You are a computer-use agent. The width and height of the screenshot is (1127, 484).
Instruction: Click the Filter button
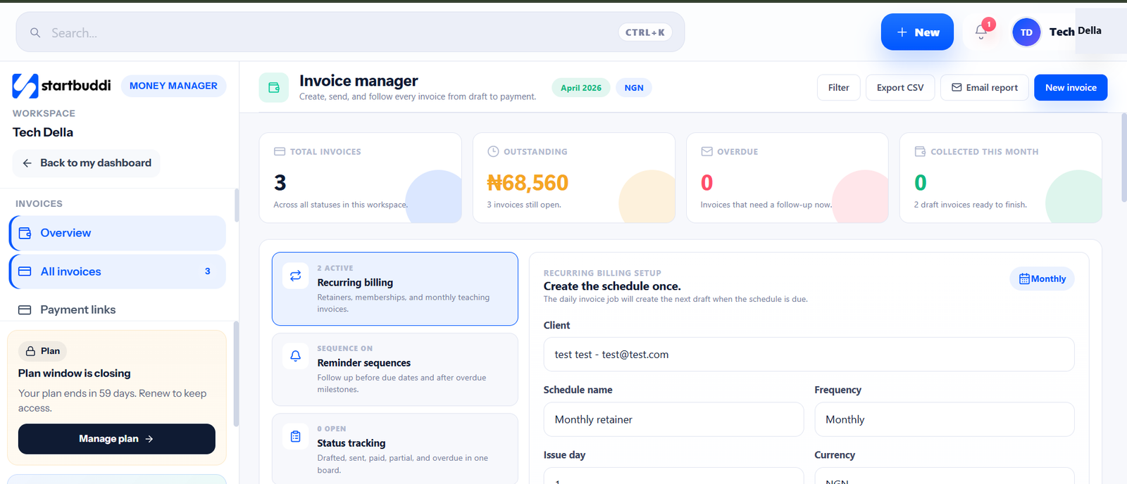coord(838,87)
